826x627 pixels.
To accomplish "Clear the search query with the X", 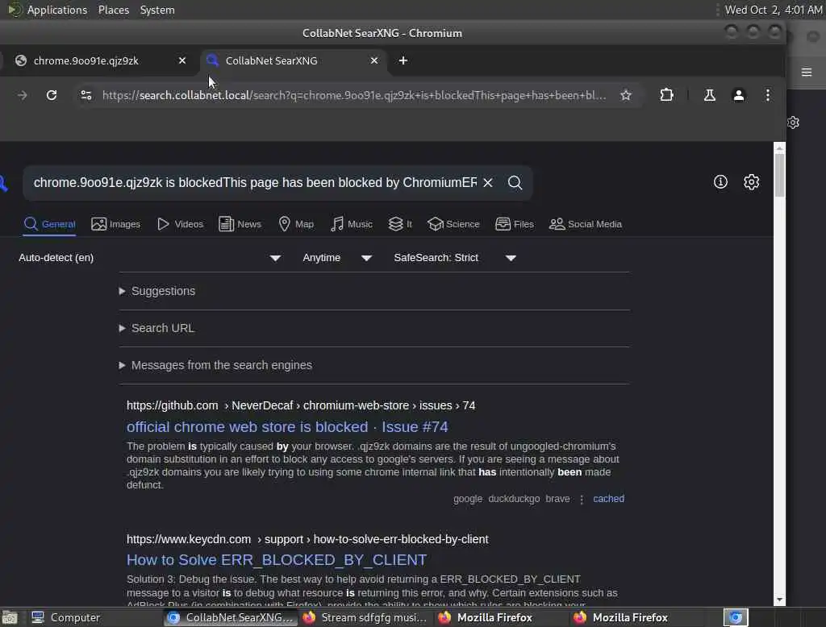I will pyautogui.click(x=488, y=183).
